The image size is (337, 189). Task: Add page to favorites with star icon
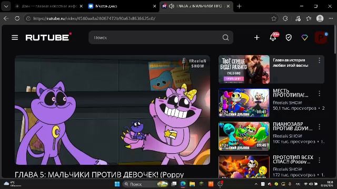point(274,18)
